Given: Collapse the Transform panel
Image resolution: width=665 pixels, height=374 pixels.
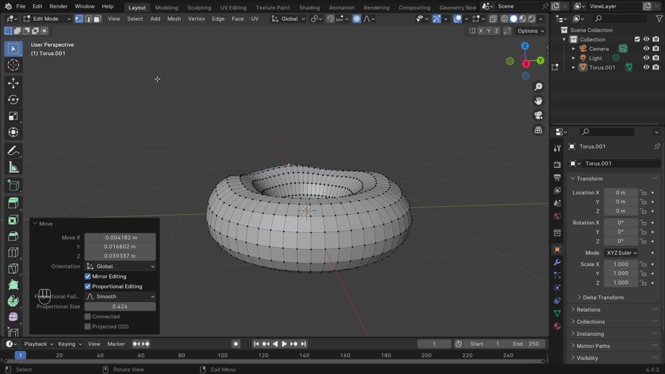Looking at the screenshot, I should [x=589, y=179].
